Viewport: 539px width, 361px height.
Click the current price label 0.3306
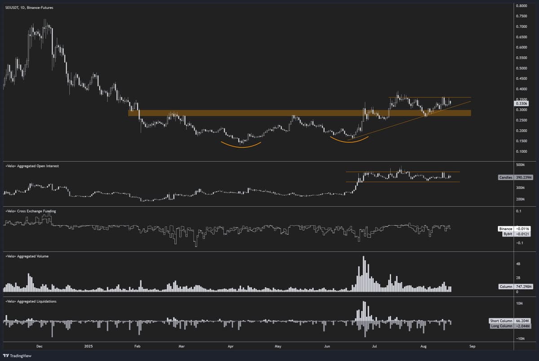point(521,103)
